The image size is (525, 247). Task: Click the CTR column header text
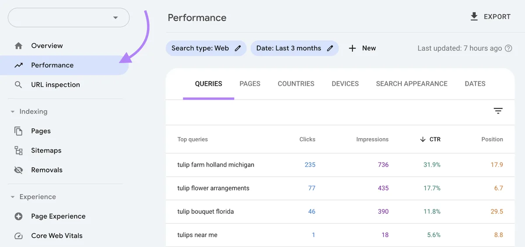click(x=435, y=139)
